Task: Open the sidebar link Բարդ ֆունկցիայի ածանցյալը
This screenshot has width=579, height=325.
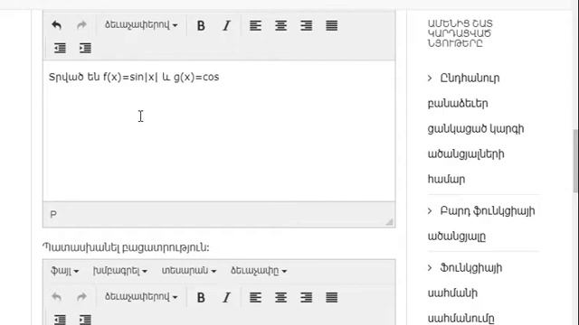Action: [x=481, y=224]
